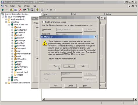This screenshot has width=138, height=105.
Task: Click the Stop item square icon
Action: 51,10
